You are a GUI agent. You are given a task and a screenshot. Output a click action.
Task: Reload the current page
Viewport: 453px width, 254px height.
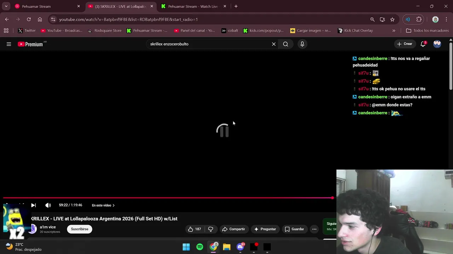(29, 19)
